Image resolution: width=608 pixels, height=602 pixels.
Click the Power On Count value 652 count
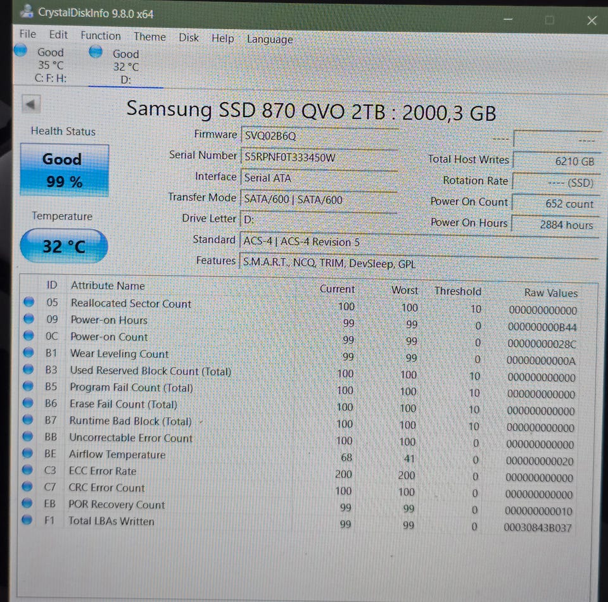click(x=555, y=203)
